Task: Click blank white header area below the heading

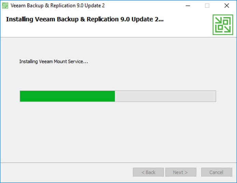Action: 106,30
